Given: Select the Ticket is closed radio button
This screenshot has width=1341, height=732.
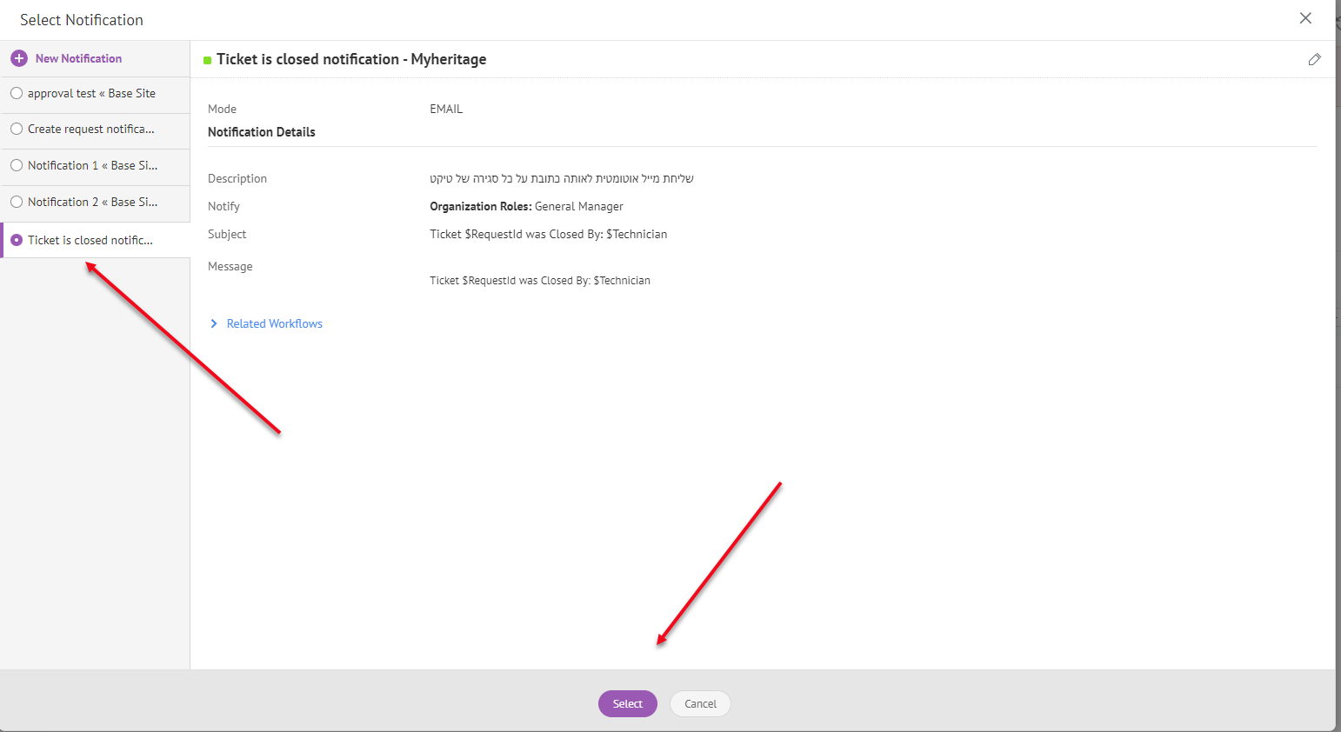Looking at the screenshot, I should 17,240.
